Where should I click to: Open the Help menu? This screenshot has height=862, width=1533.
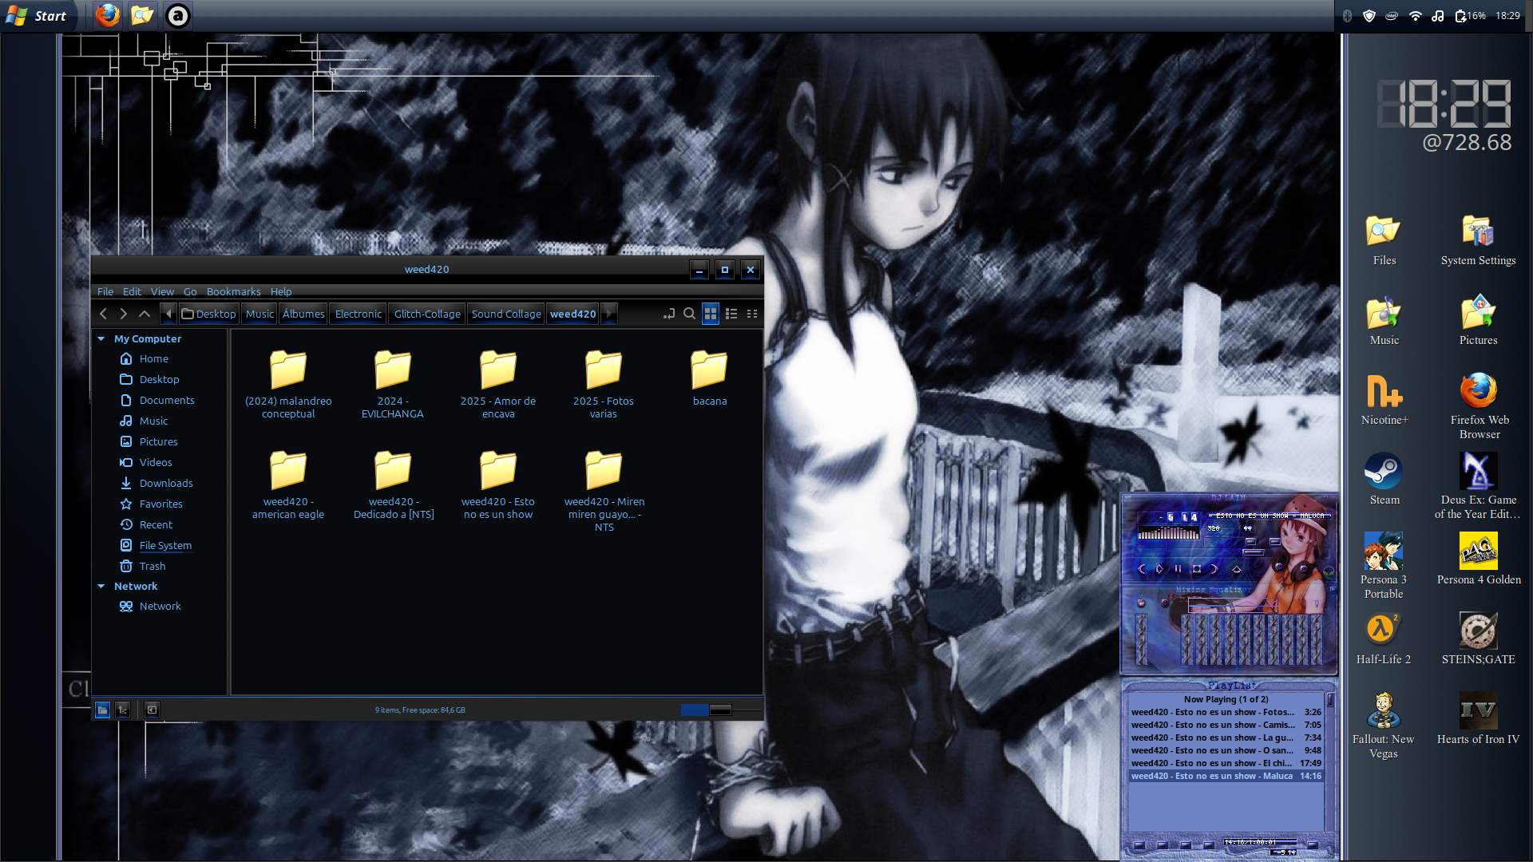pyautogui.click(x=281, y=291)
